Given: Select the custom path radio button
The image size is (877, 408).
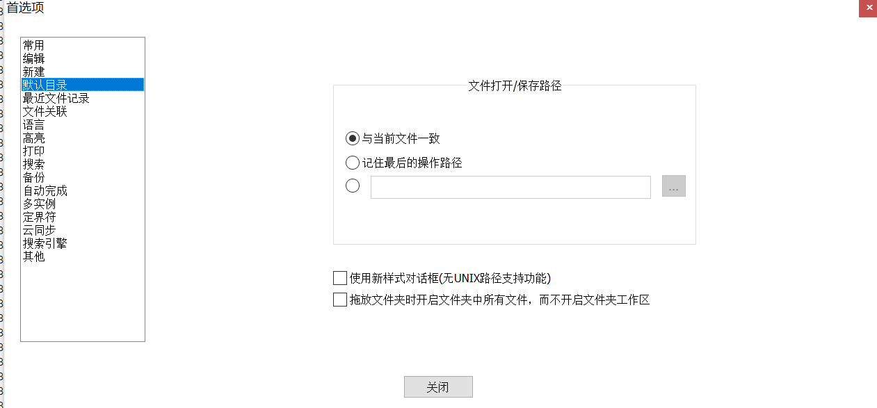Looking at the screenshot, I should [353, 186].
